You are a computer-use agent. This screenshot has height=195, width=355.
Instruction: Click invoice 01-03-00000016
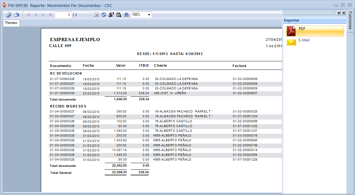pyautogui.click(x=245, y=136)
